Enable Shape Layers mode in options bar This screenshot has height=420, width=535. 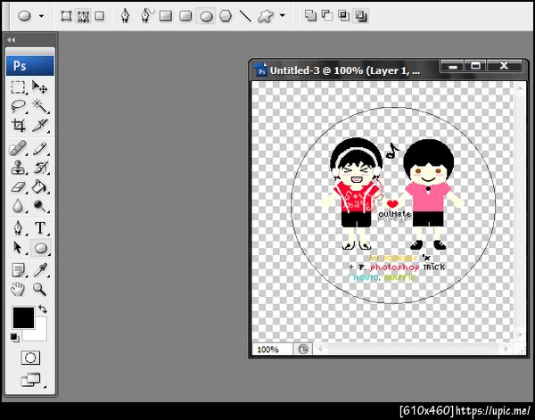(66, 16)
